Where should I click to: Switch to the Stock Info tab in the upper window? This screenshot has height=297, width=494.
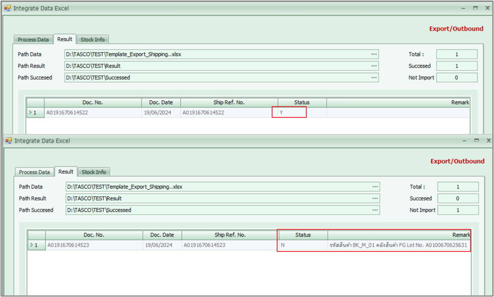click(92, 40)
